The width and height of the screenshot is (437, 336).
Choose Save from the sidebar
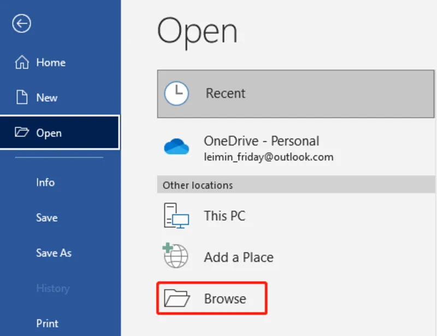pyautogui.click(x=47, y=218)
